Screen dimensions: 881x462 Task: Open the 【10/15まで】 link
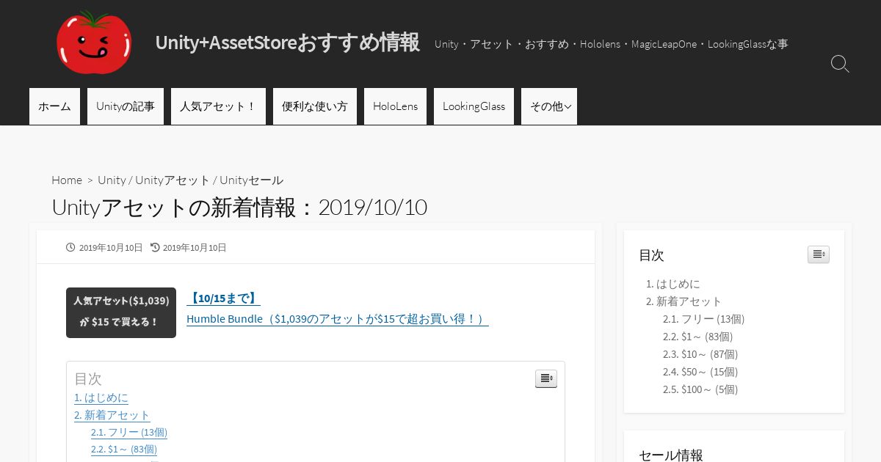223,298
